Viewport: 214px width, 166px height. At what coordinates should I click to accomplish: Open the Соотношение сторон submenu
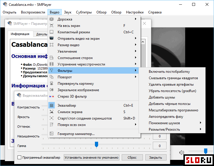pos(93,58)
